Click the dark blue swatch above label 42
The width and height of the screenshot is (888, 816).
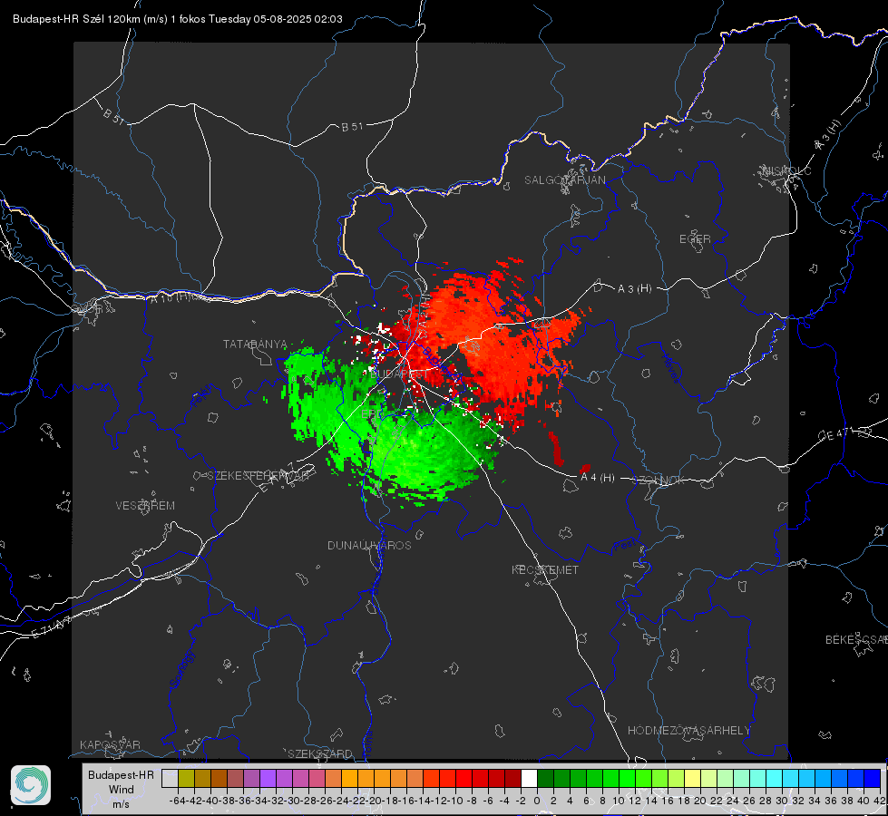point(873,778)
